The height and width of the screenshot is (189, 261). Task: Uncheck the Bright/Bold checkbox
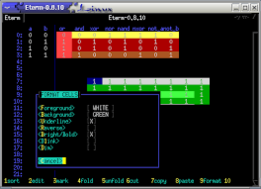[x=91, y=134]
